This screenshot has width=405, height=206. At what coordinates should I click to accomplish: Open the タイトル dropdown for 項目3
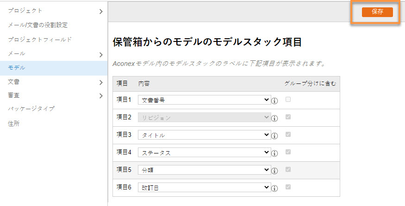(204, 135)
